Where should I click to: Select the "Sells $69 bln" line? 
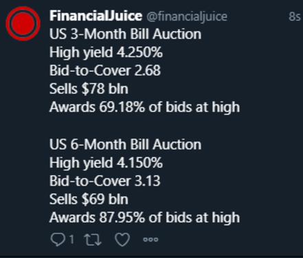[x=89, y=199]
